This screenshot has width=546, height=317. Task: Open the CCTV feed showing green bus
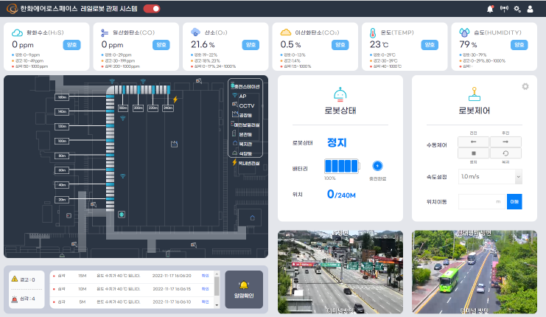pyautogui.click(x=475, y=271)
